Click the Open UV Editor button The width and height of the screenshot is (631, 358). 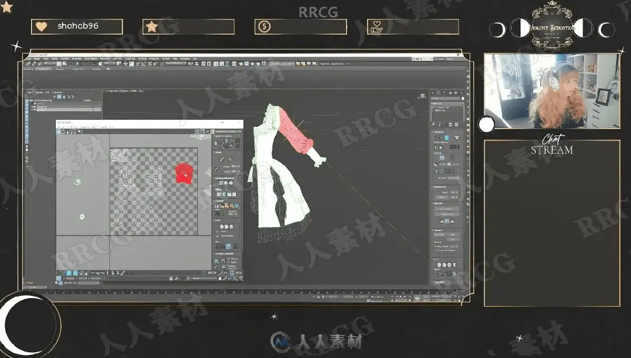[x=447, y=208]
